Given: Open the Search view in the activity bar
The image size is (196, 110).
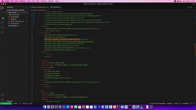Looking at the screenshot, I should click(2, 13).
